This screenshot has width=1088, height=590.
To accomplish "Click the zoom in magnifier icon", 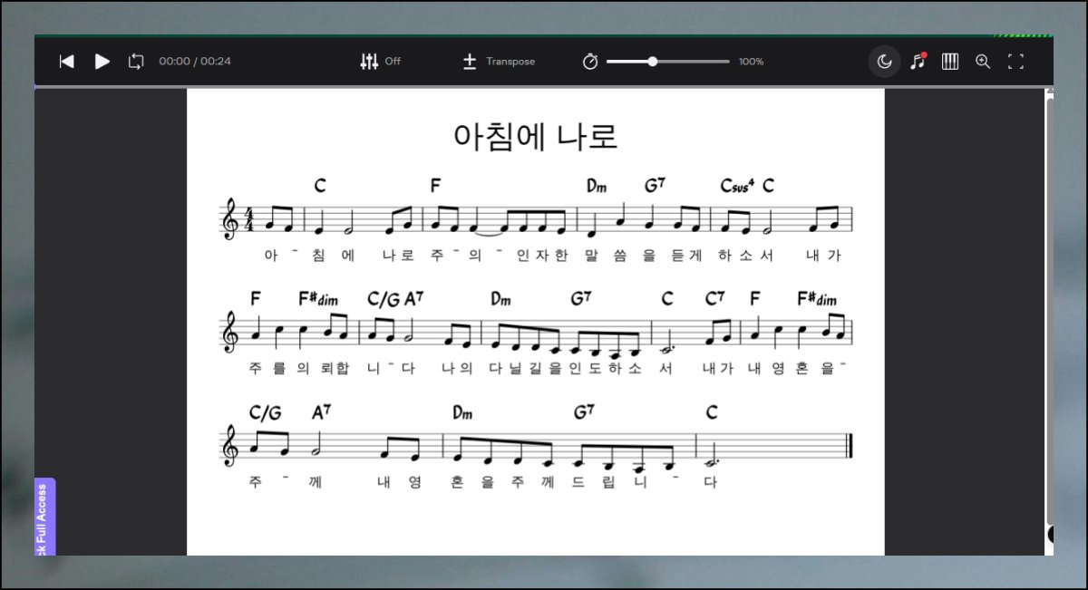I will pyautogui.click(x=983, y=62).
